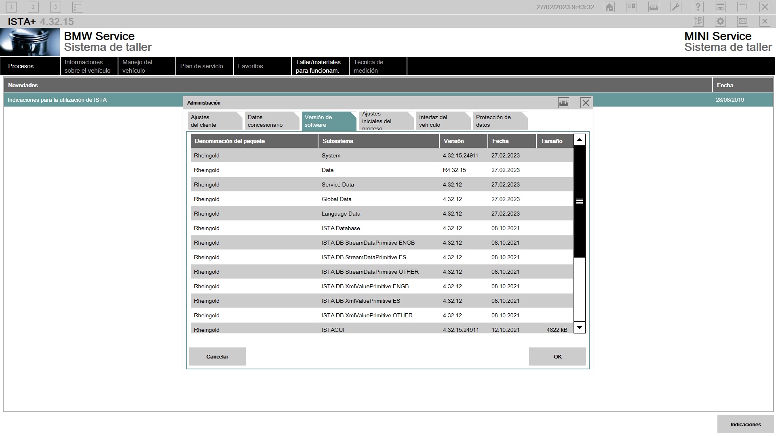Click the Cancelar button
Screen dimensions: 776x436
[217, 356]
